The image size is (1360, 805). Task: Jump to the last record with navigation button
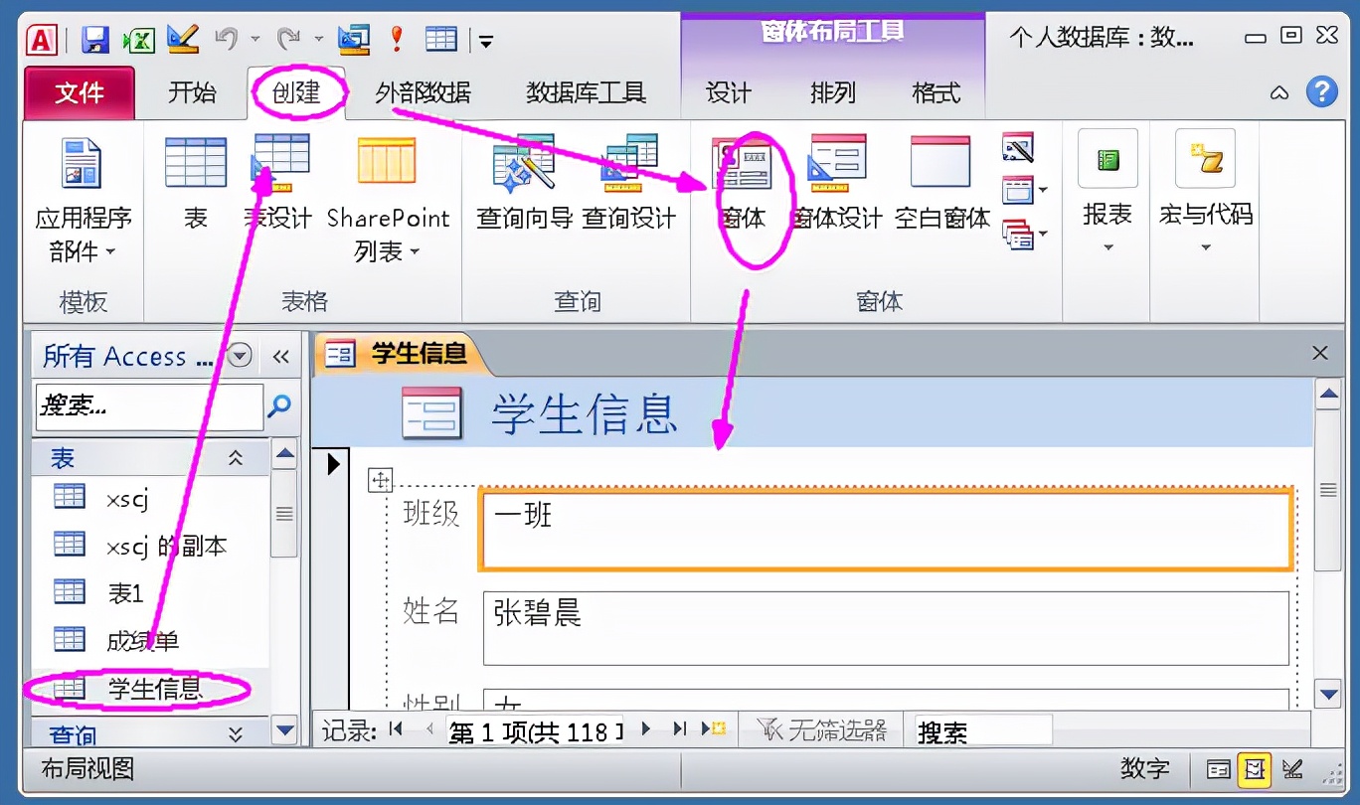pyautogui.click(x=679, y=730)
